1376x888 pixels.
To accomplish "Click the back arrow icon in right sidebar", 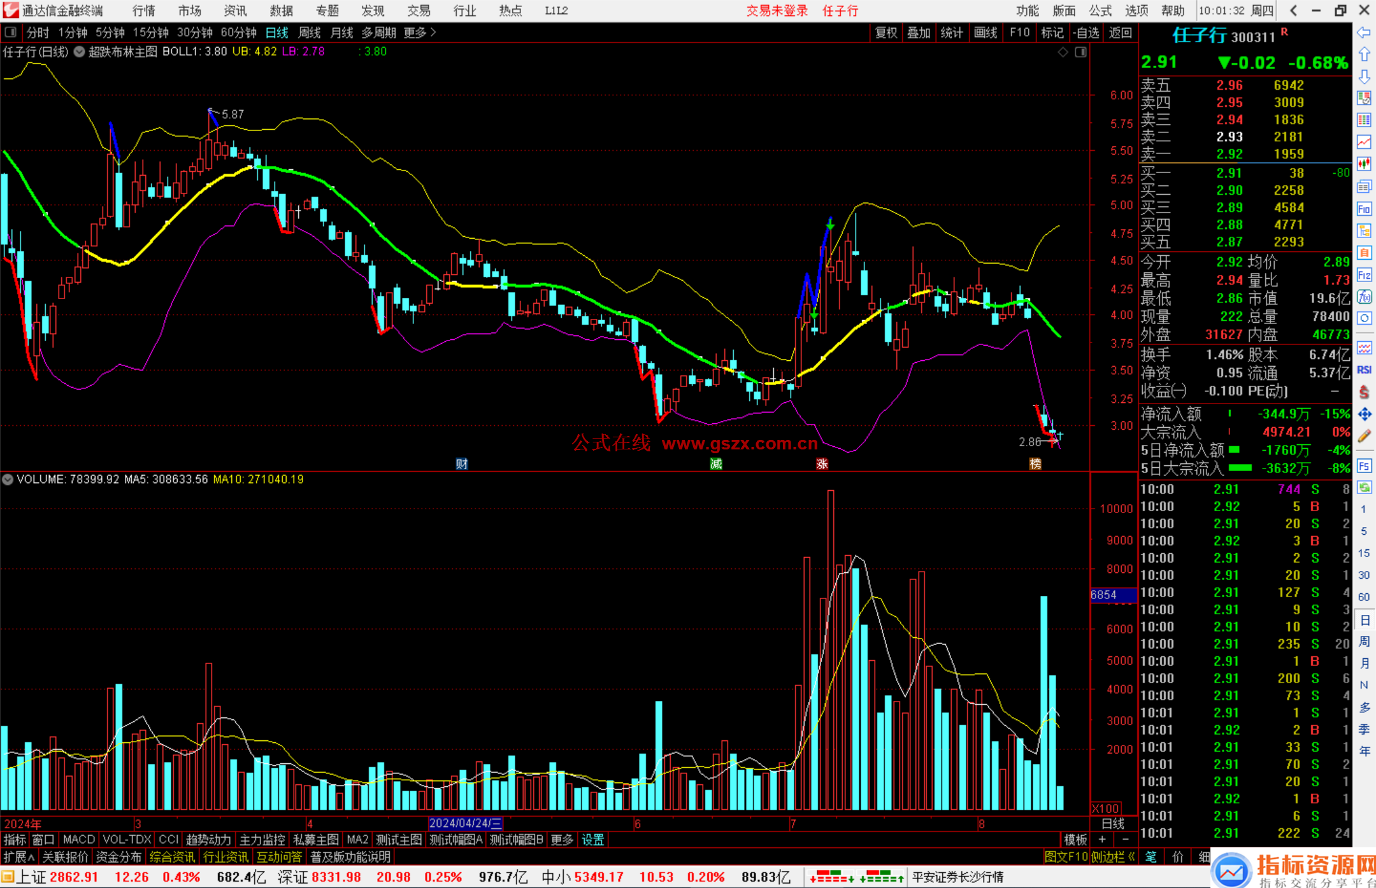I will pyautogui.click(x=1364, y=32).
